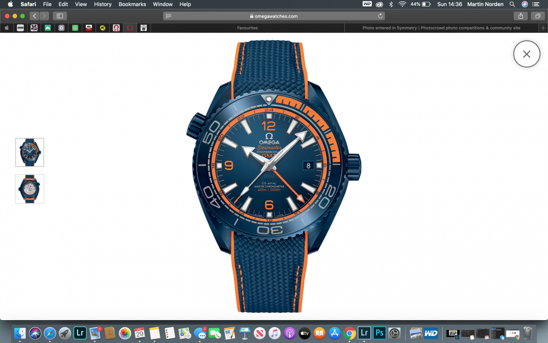Viewport: 548px width, 343px height.
Task: Open Spotlight search magnifier
Action: pyautogui.click(x=512, y=4)
